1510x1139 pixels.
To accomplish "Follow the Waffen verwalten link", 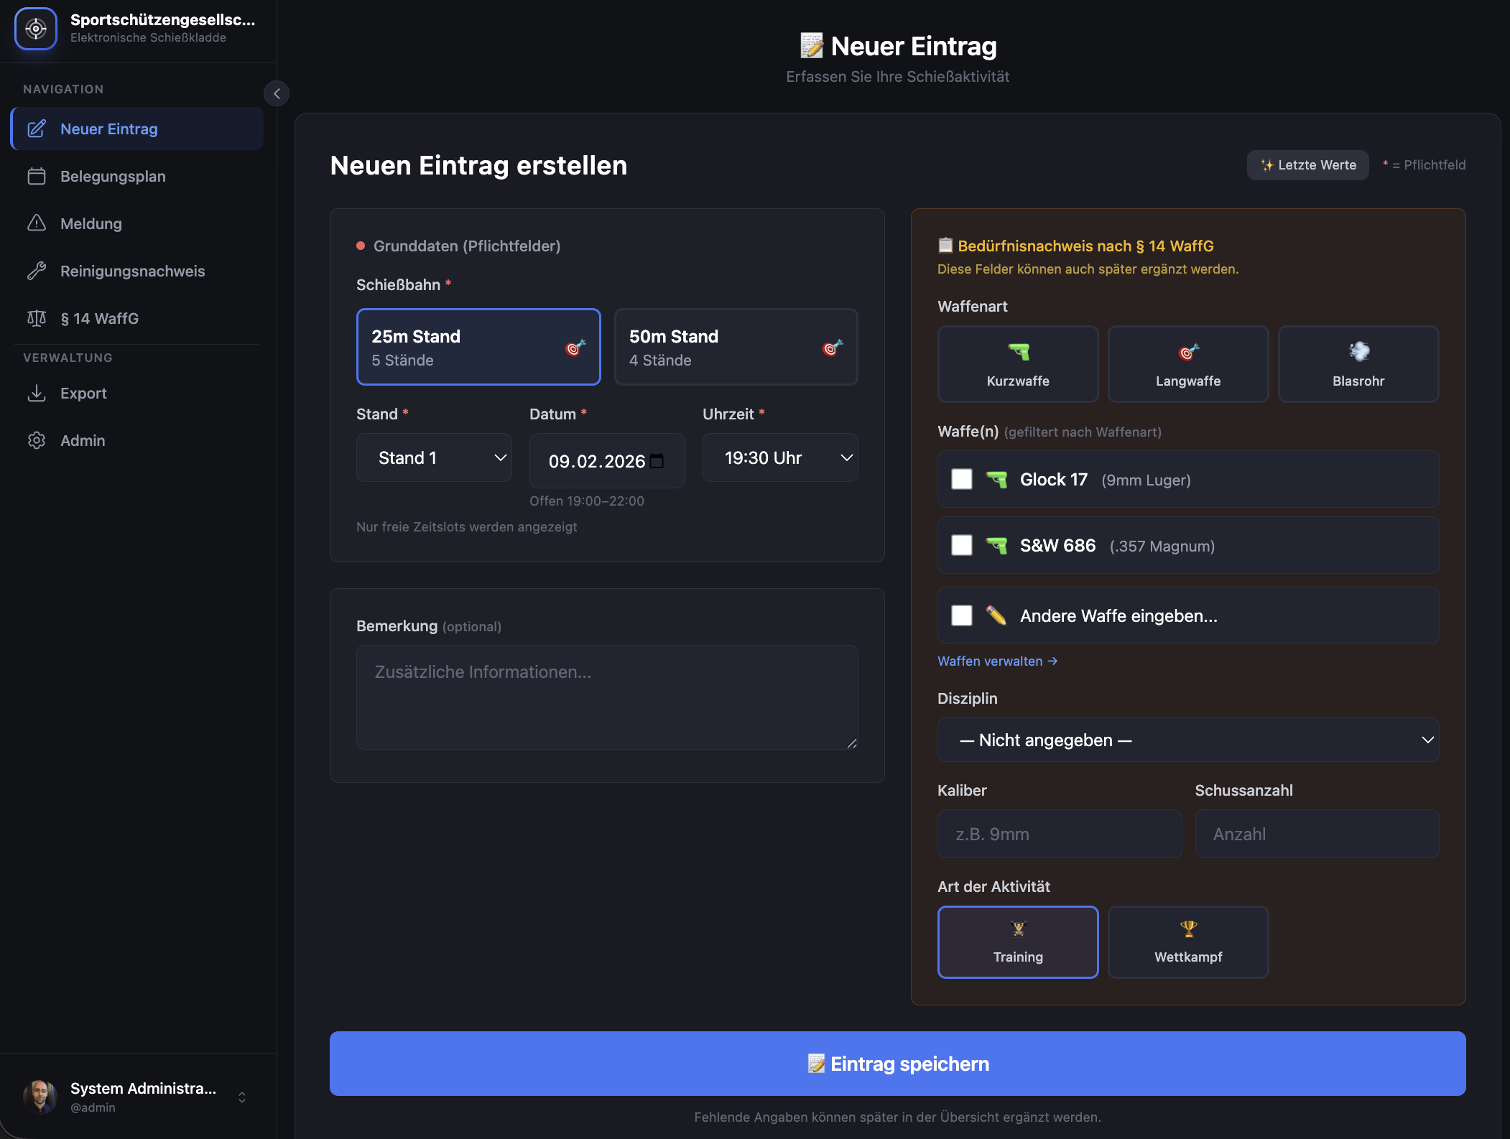I will tap(997, 661).
